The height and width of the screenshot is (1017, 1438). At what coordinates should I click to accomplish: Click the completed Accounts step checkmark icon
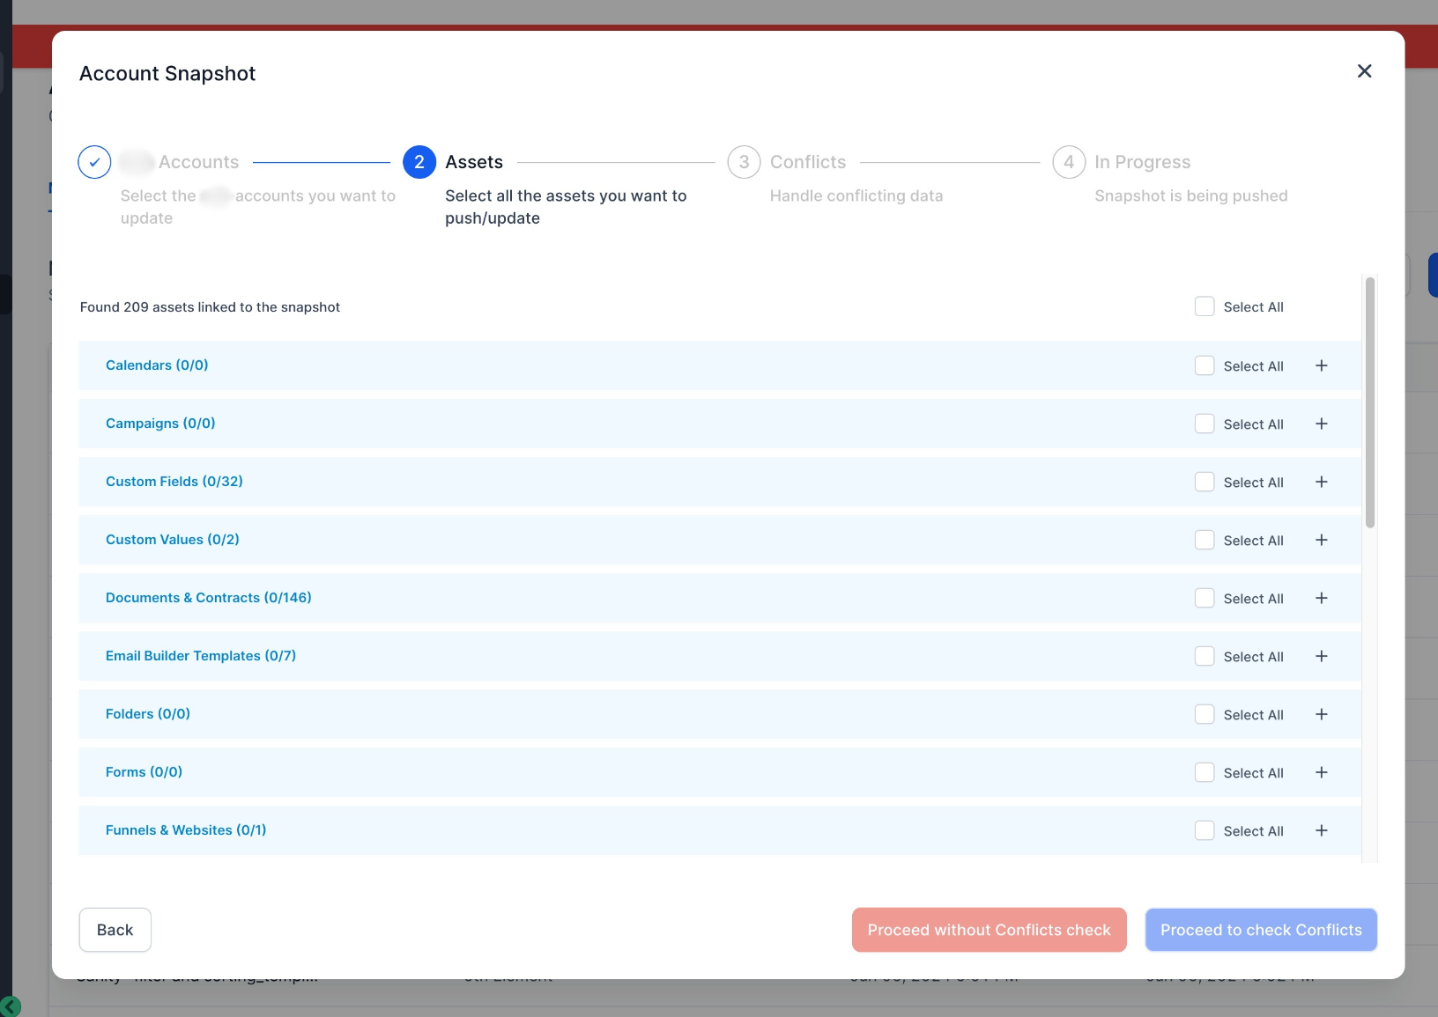tap(94, 162)
